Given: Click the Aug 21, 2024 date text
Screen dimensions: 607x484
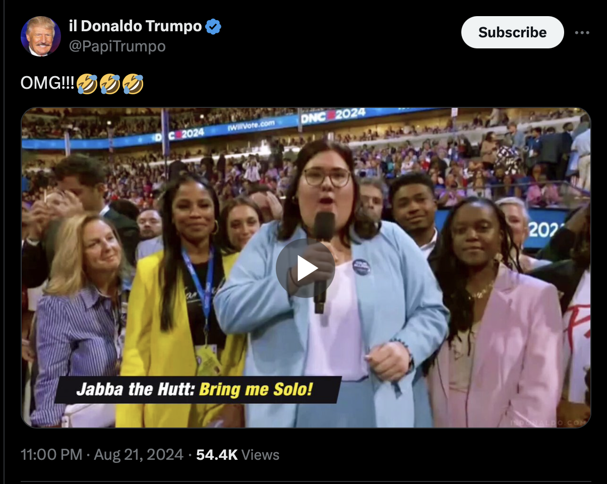Looking at the screenshot, I should pyautogui.click(x=139, y=455).
